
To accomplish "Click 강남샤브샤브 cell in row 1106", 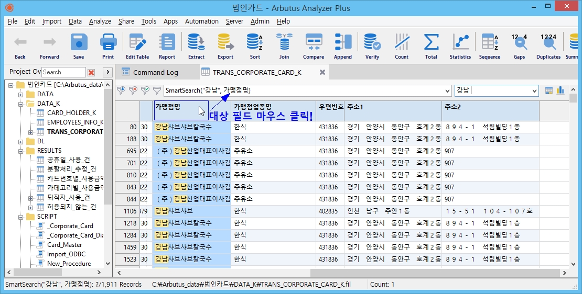I will click(x=191, y=211).
